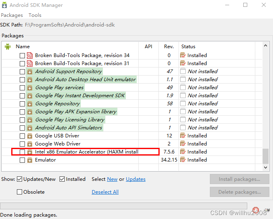
Task: Click package icon beside Google Play Instant Development SDK
Action: tap(30, 96)
